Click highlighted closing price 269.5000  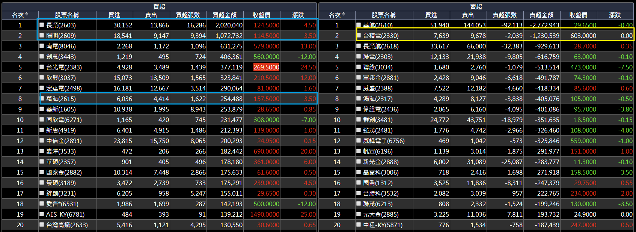click(x=266, y=67)
